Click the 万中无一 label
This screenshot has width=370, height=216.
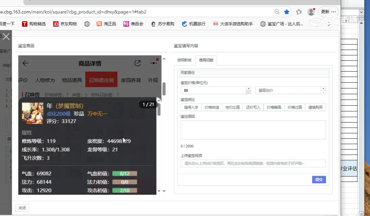click(x=97, y=114)
